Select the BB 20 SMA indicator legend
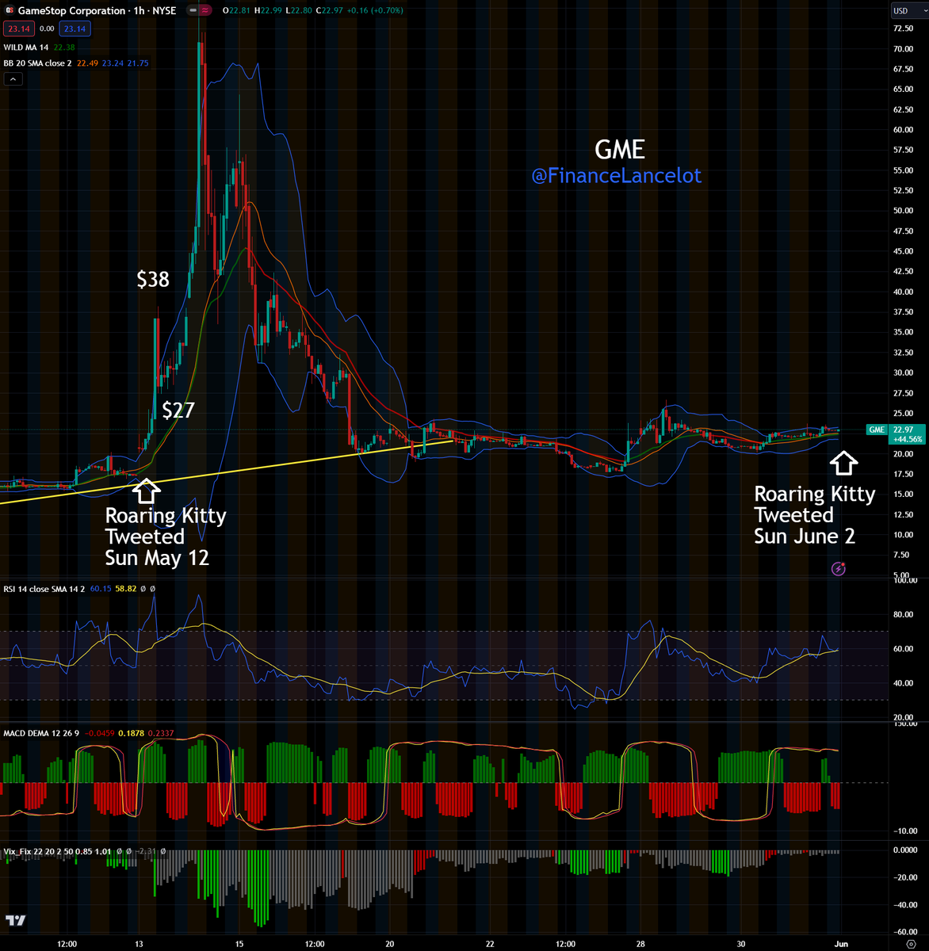 click(36, 63)
